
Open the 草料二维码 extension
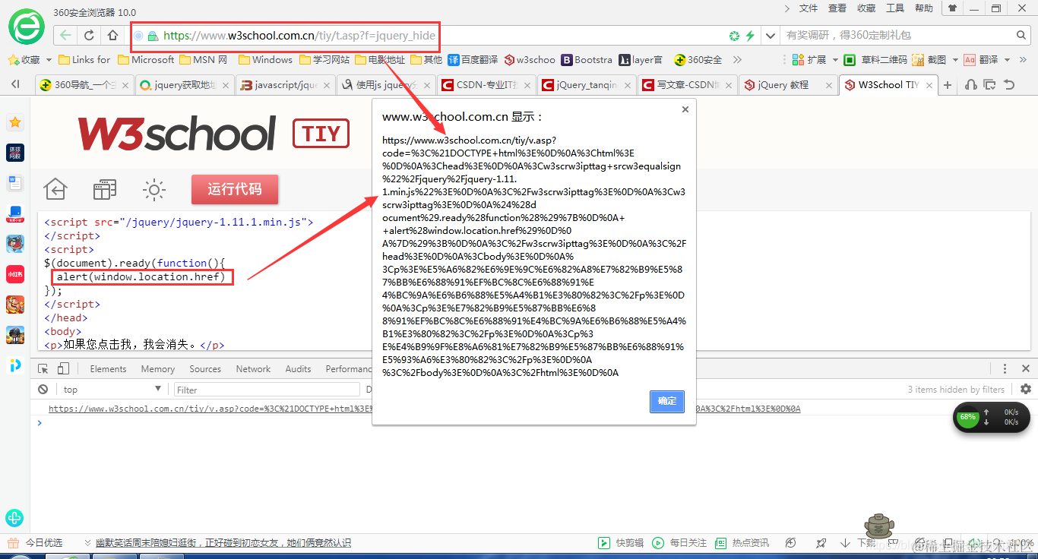[x=875, y=59]
